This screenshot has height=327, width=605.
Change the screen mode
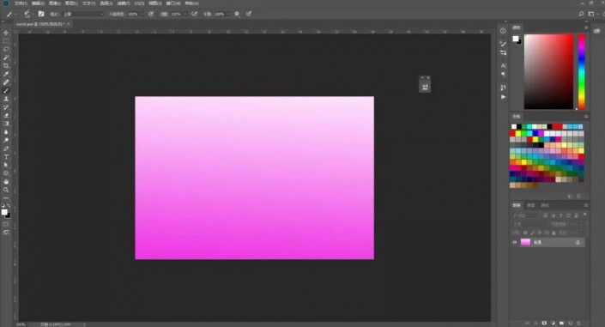6,233
